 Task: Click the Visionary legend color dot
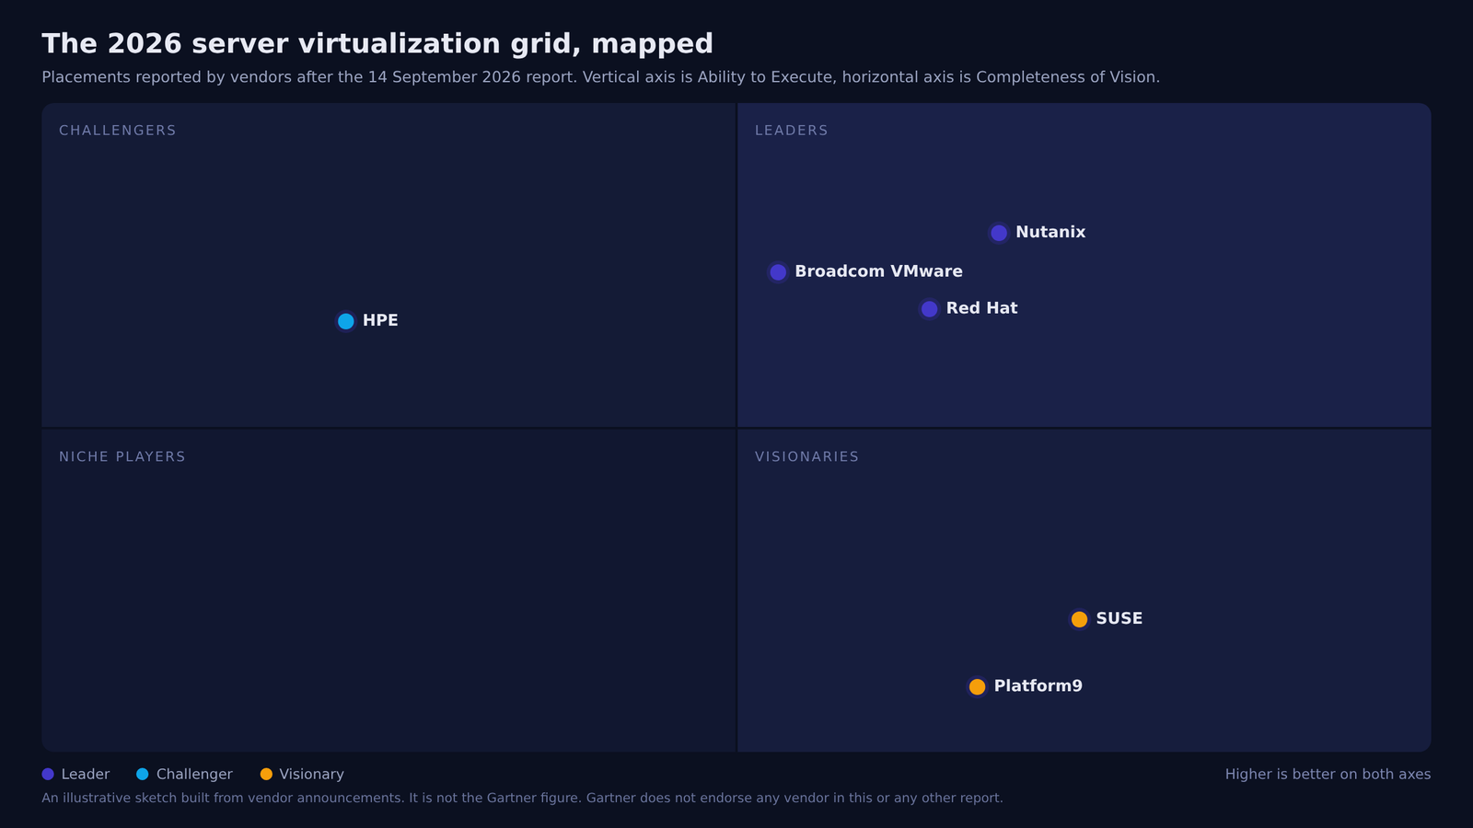coord(266,775)
